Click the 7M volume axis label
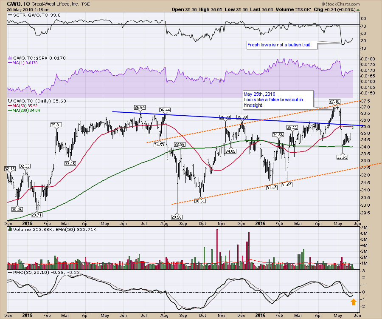 pos(364,228)
